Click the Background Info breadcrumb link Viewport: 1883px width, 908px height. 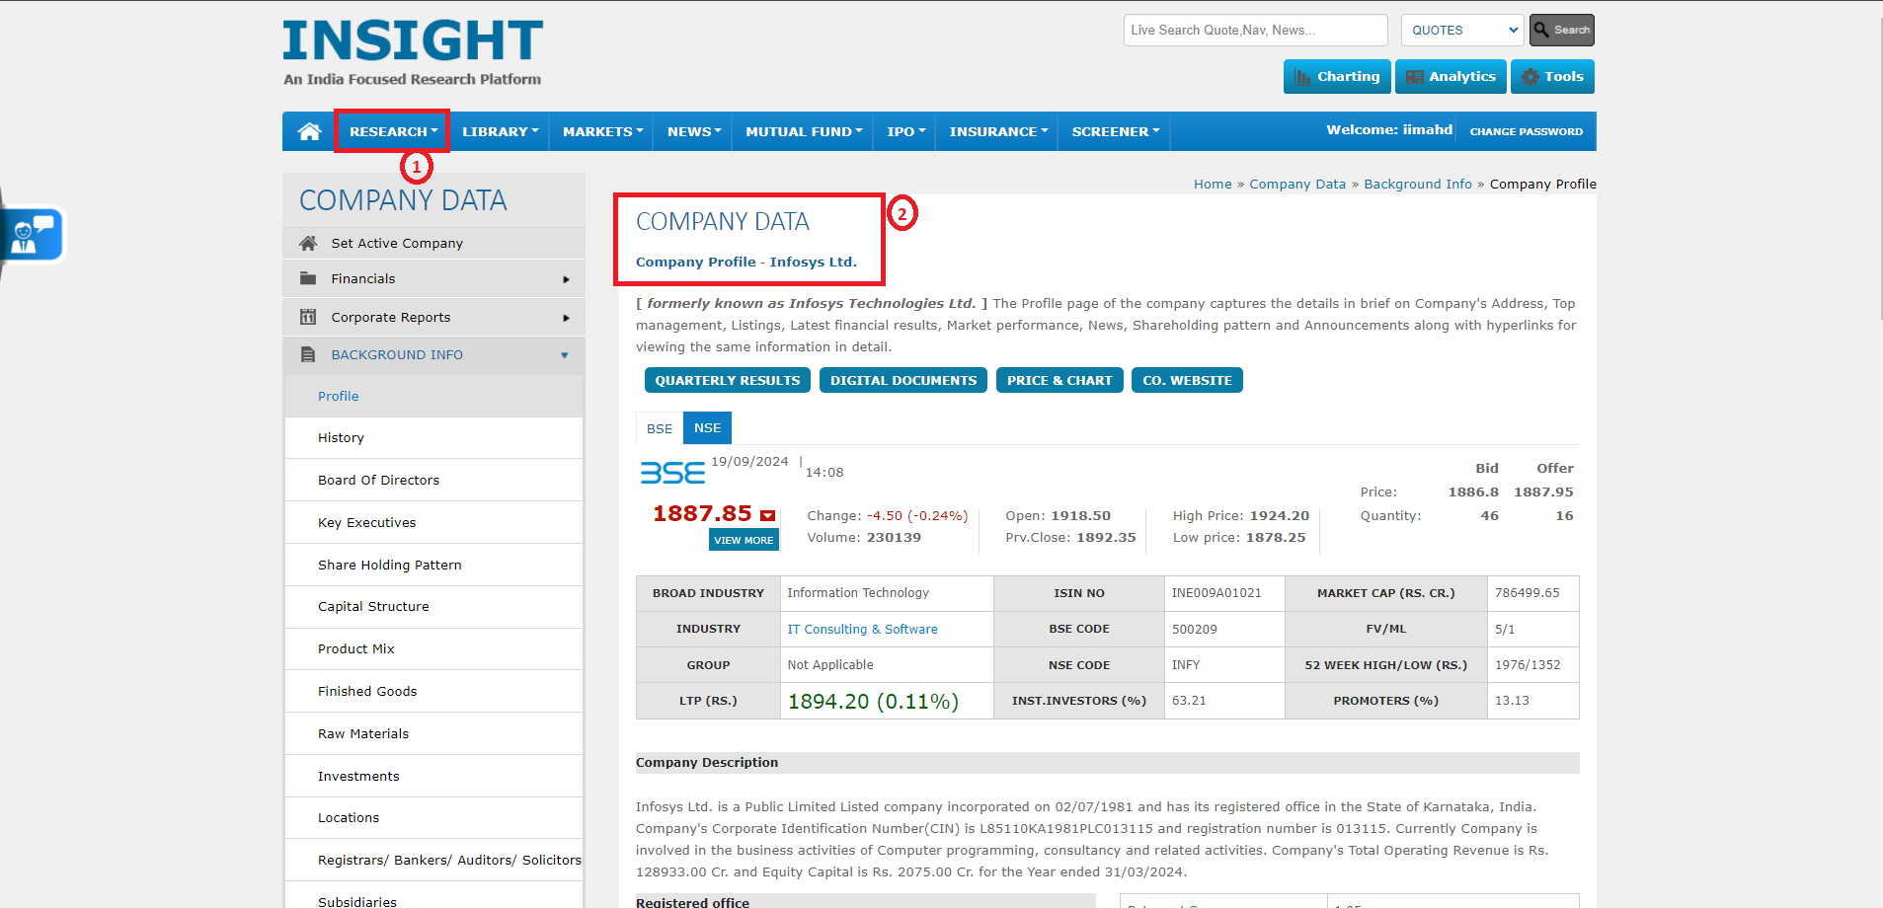(1418, 185)
